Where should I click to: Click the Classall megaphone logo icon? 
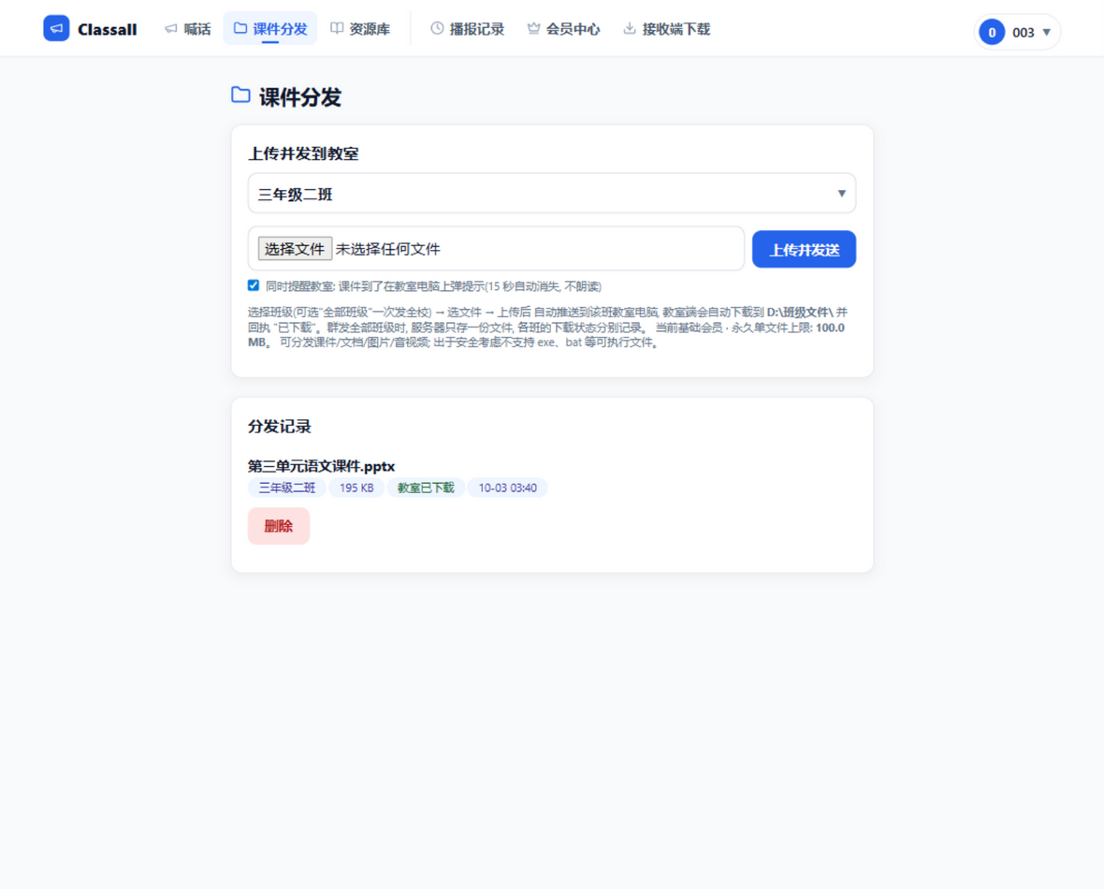(x=56, y=29)
